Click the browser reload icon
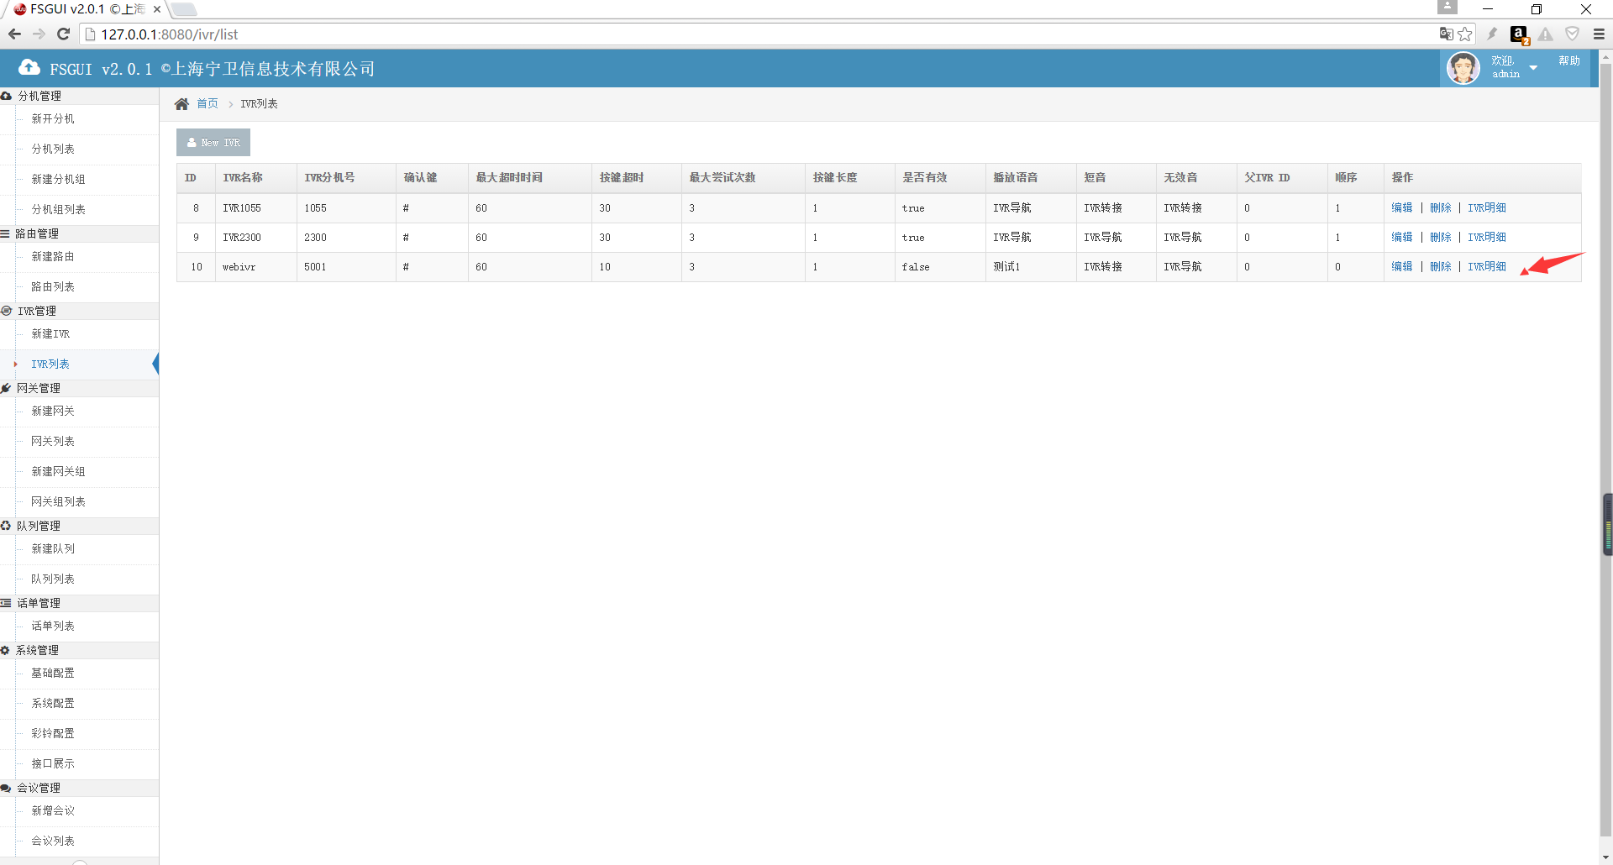This screenshot has width=1613, height=865. coord(63,34)
